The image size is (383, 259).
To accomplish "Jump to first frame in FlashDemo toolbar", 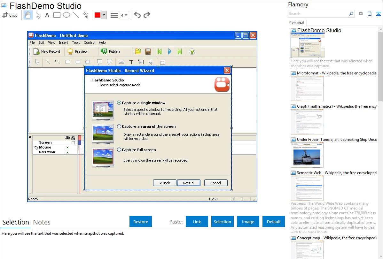I will (x=160, y=51).
